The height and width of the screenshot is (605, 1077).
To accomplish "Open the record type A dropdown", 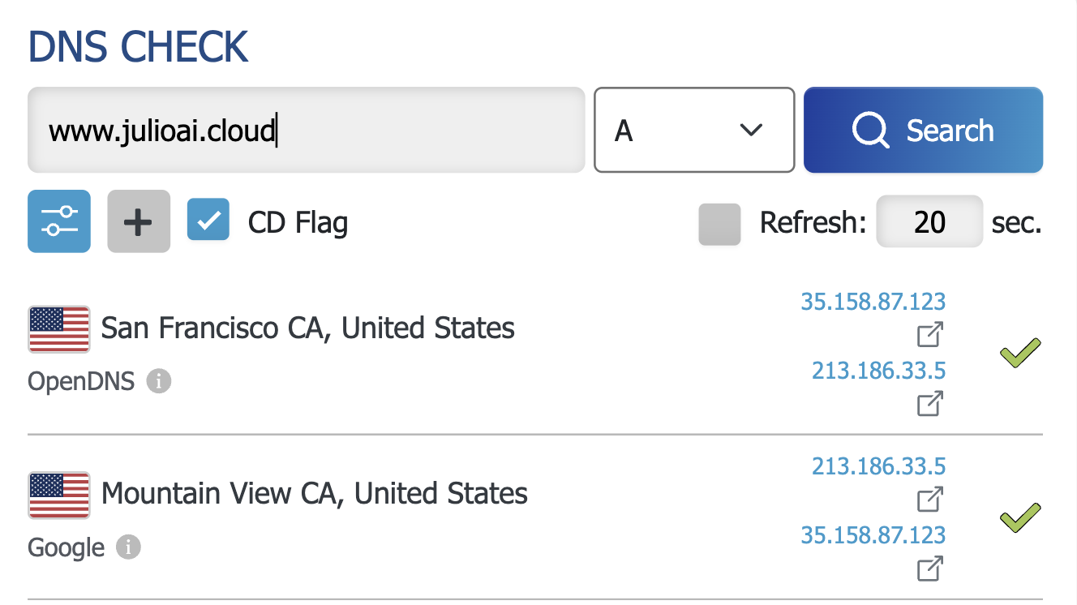I will 693,130.
